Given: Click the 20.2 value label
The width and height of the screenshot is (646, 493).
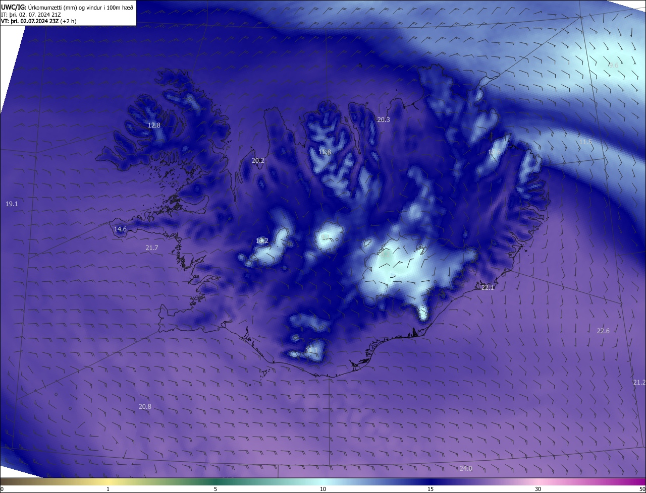Looking at the screenshot, I should [258, 161].
